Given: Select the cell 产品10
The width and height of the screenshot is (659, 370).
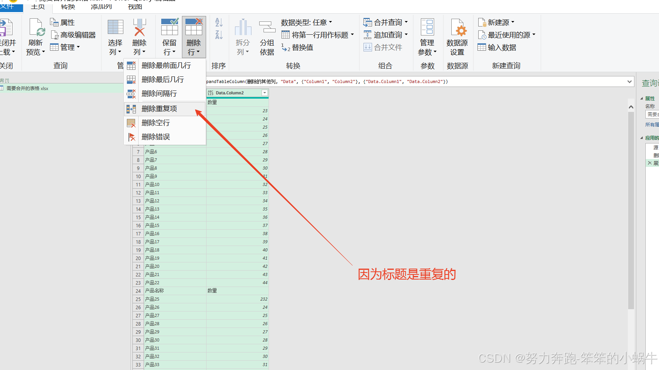Looking at the screenshot, I should tap(175, 184).
